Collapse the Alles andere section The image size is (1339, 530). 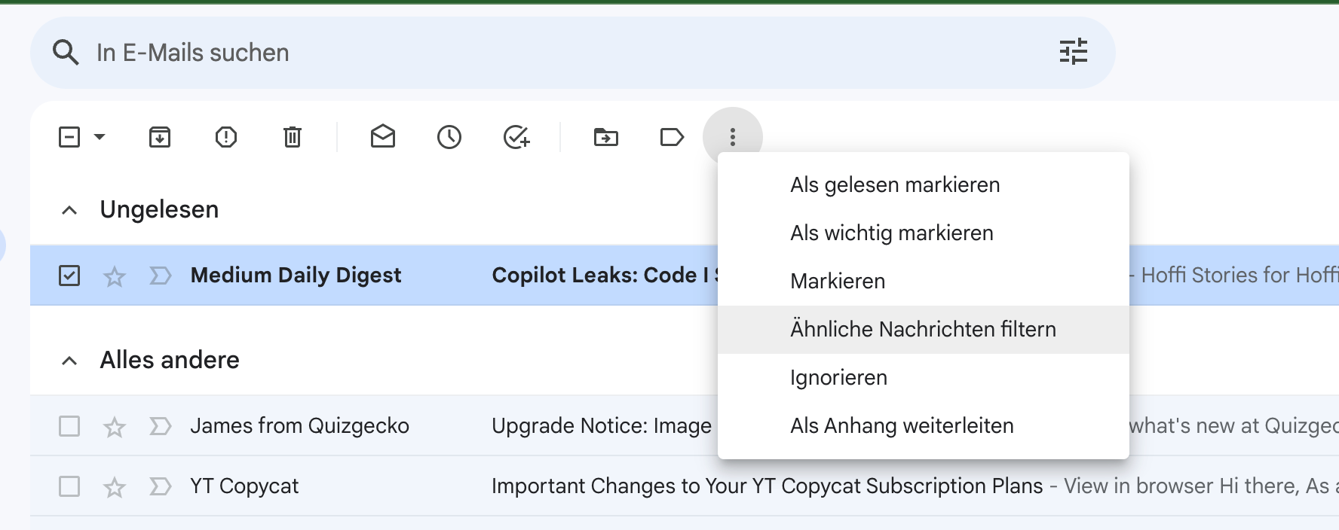pyautogui.click(x=69, y=361)
